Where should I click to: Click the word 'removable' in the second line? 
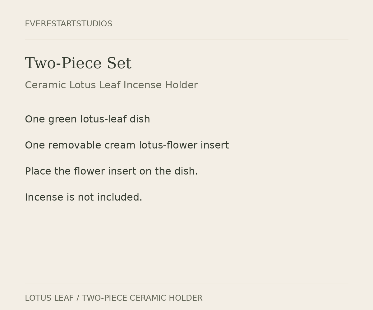click(x=75, y=145)
